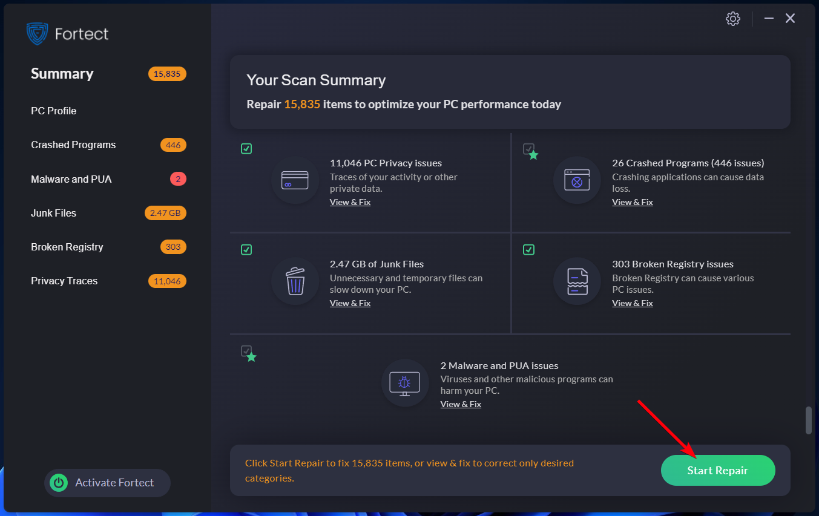Click the '303 Broken Registry issues' heading
Viewport: 819px width, 516px height.
click(x=673, y=264)
